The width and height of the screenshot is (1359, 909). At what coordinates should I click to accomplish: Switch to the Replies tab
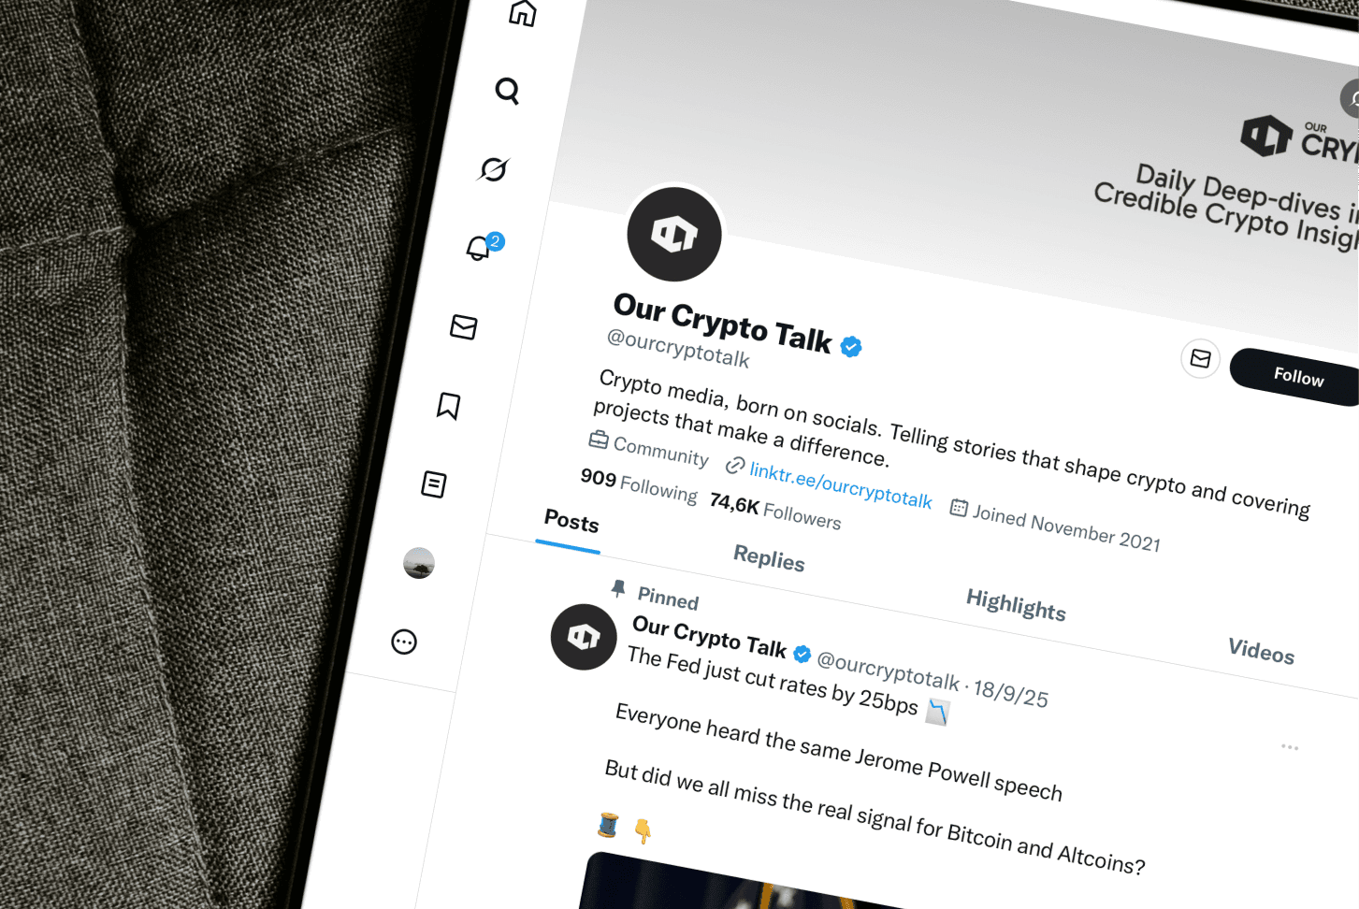click(x=769, y=558)
